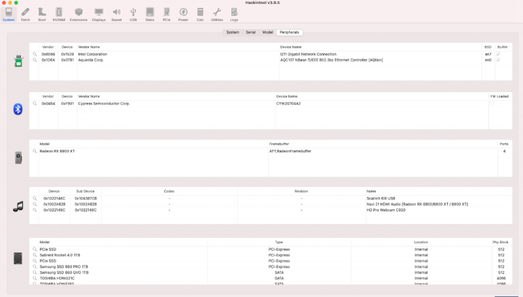The height and width of the screenshot is (297, 523).
Task: Open the Utilities toolbar section
Action: click(x=217, y=14)
